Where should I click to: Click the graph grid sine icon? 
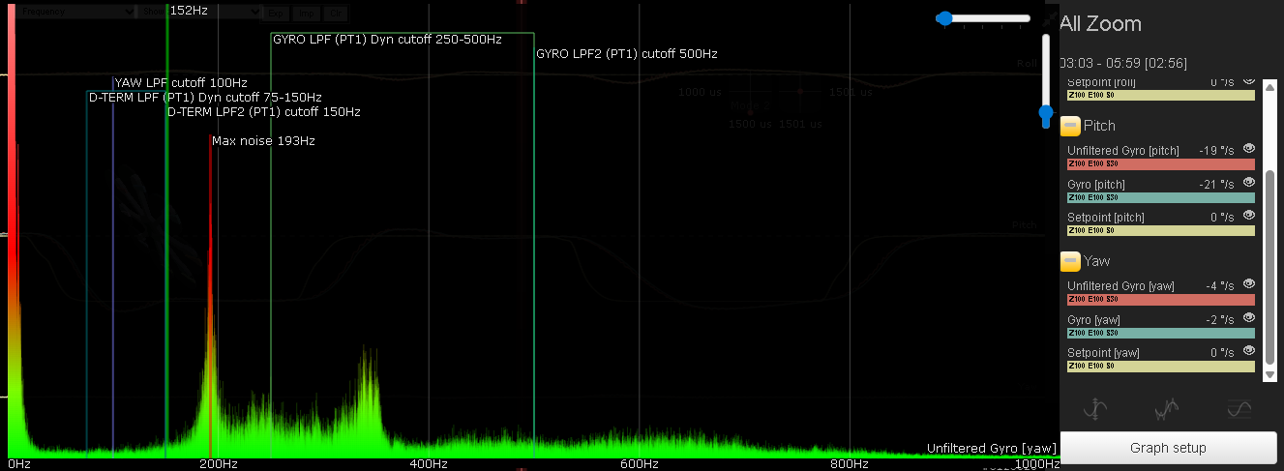(x=1239, y=410)
